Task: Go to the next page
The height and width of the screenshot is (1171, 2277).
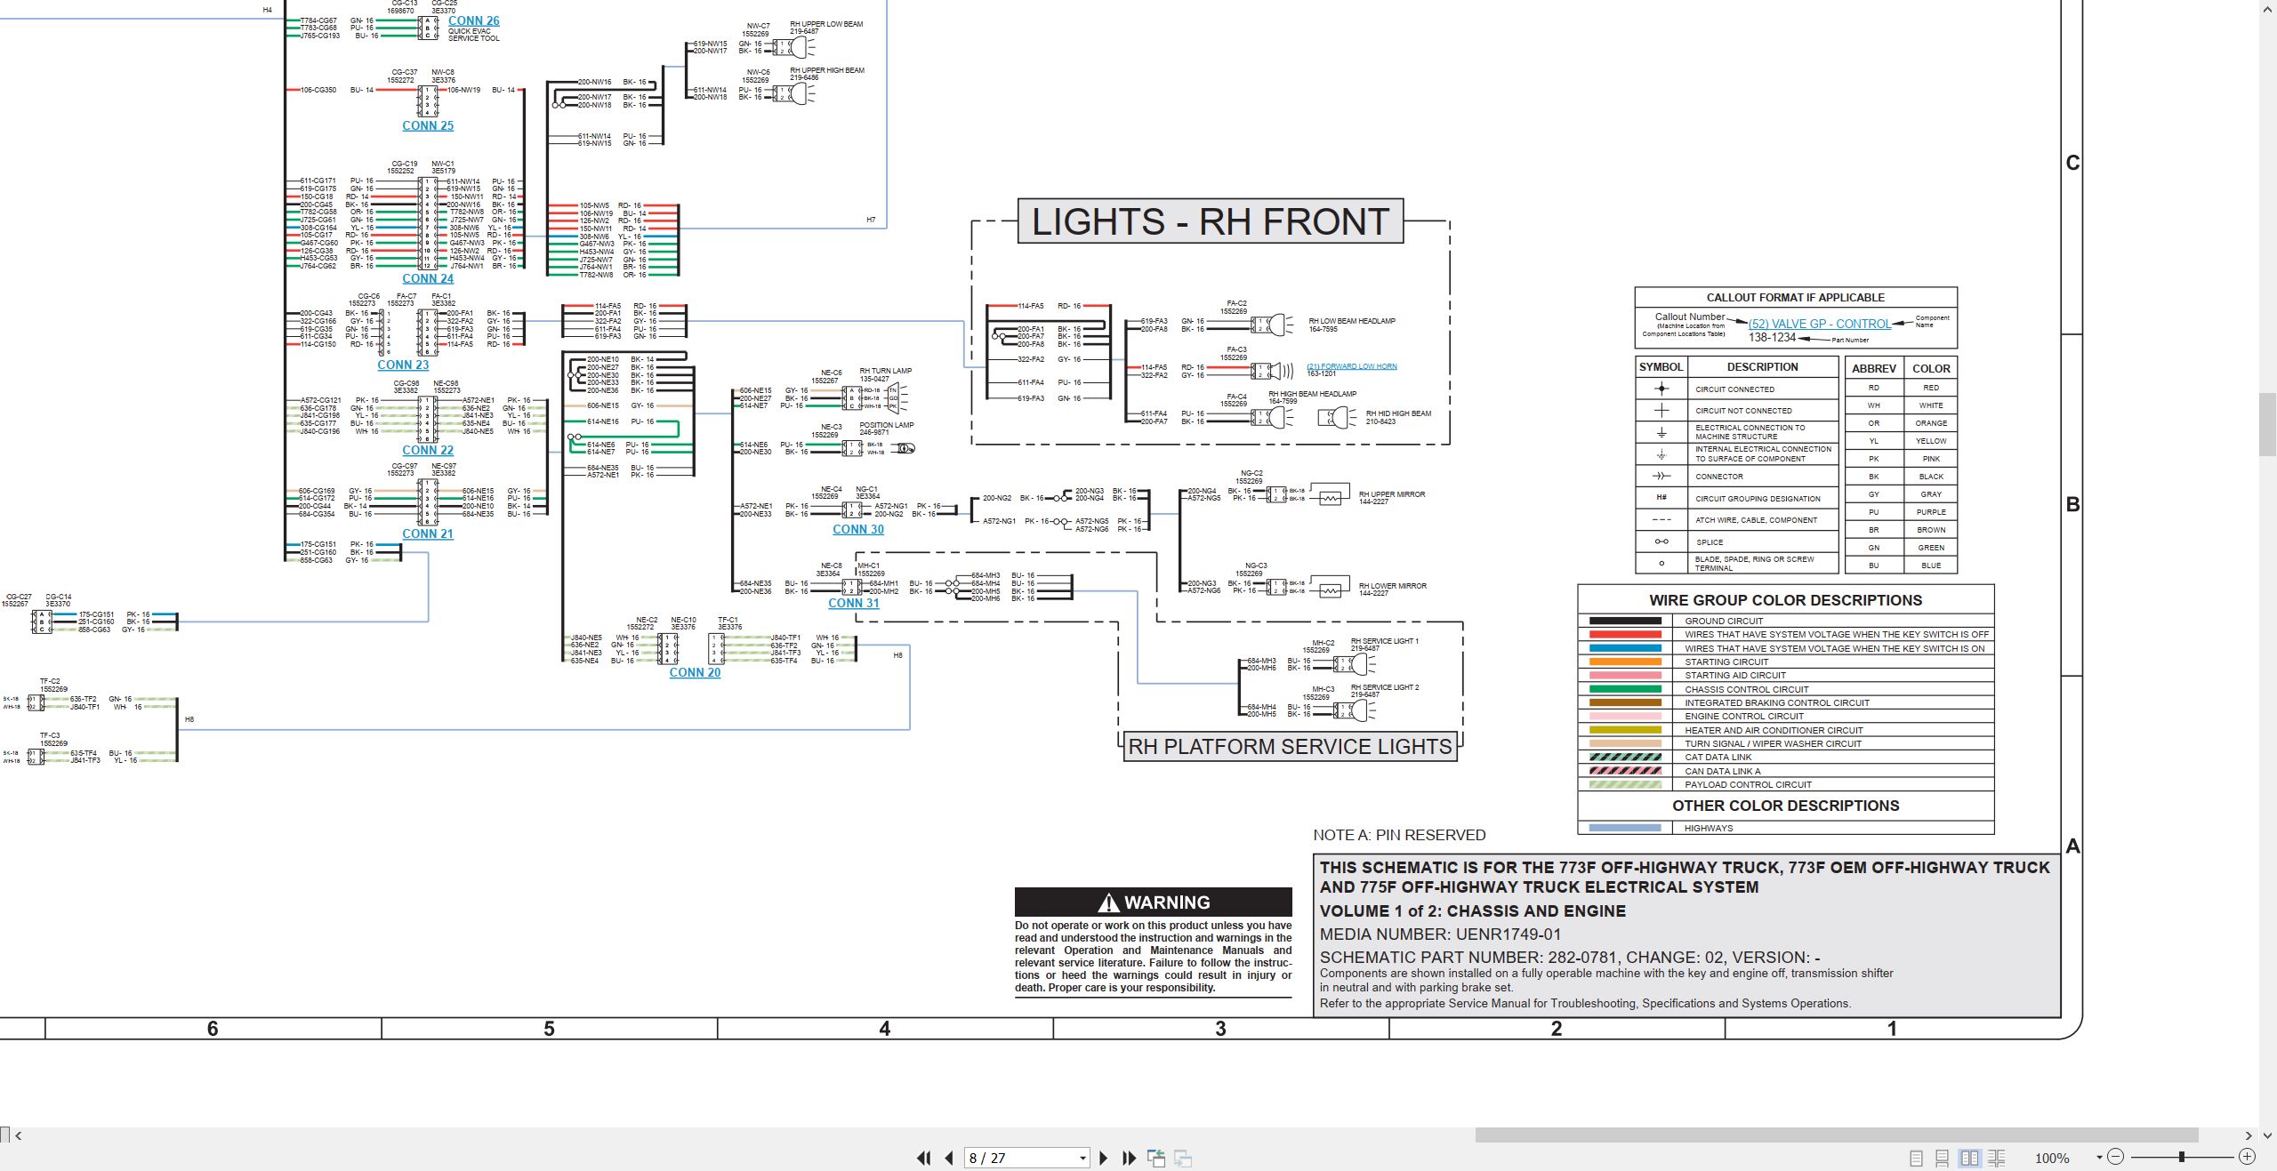Action: pyautogui.click(x=1104, y=1158)
